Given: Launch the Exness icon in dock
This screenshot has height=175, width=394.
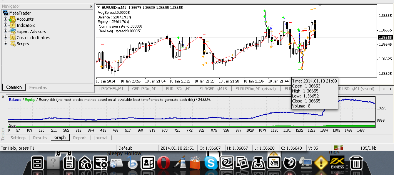Looking at the screenshot, I should [337, 163].
